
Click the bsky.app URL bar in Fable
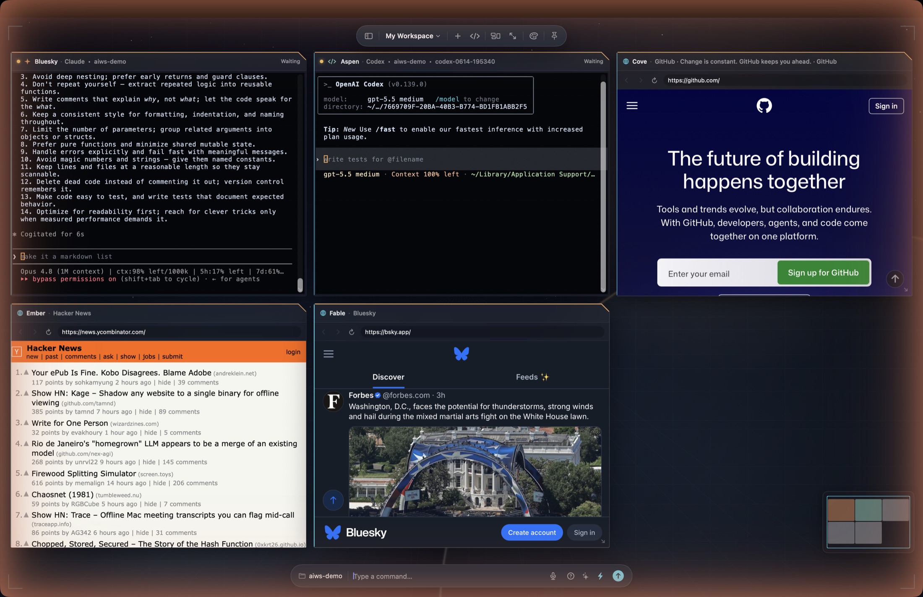click(482, 332)
